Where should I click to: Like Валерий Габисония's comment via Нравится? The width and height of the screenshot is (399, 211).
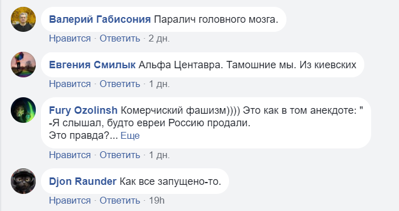(70, 39)
